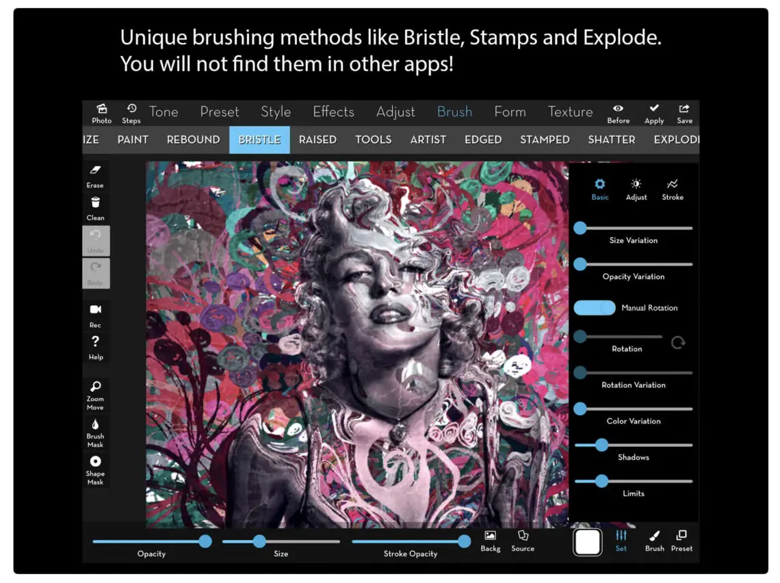Start recording with the Rec camera icon

[95, 315]
